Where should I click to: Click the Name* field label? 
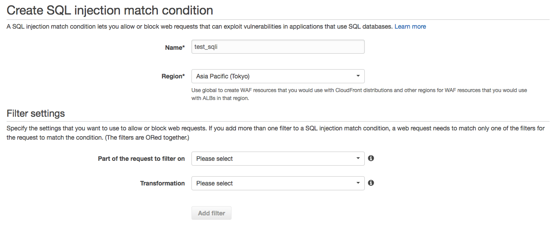click(x=175, y=48)
